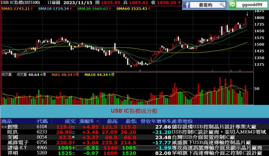Click the 漲幅% column header
Image resolution: width=269 pixels, height=156 pixels.
86,121
